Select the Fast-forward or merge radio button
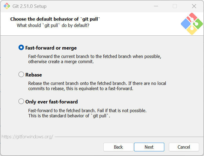The image size is (204, 156). click(x=21, y=48)
